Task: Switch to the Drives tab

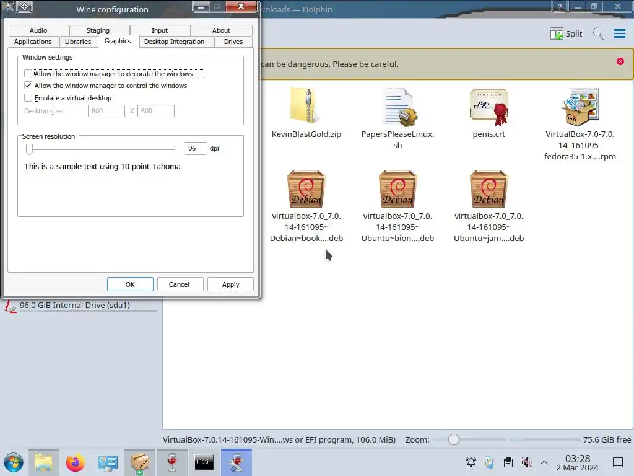Action: [233, 42]
